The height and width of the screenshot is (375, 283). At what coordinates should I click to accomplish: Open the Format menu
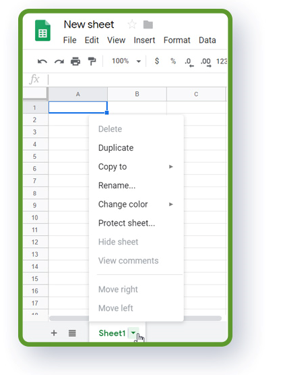pos(177,40)
